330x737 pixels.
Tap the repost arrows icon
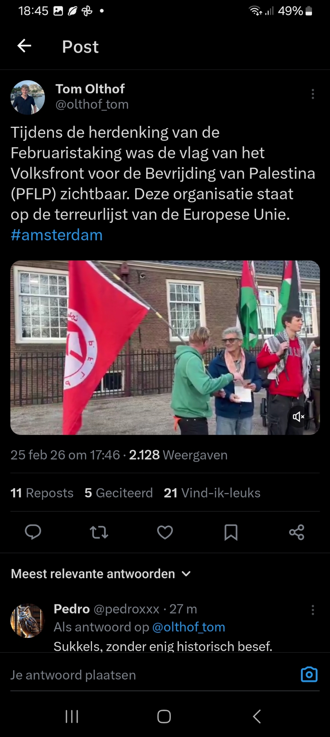click(99, 532)
